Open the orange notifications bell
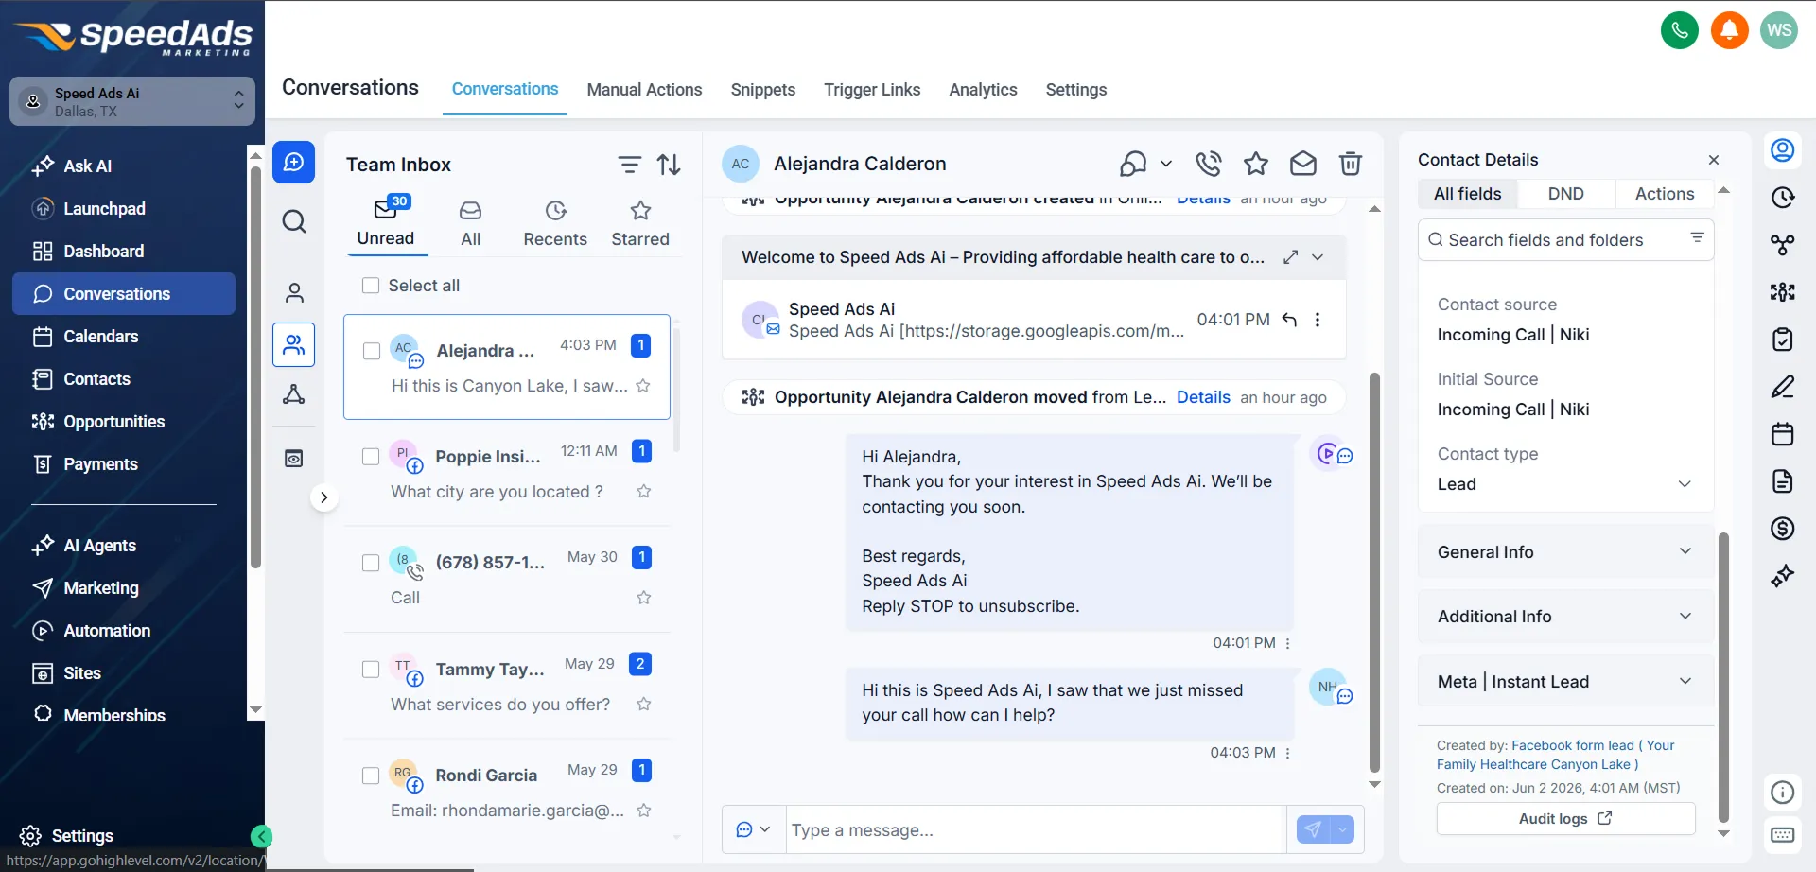The image size is (1816, 872). [1730, 30]
